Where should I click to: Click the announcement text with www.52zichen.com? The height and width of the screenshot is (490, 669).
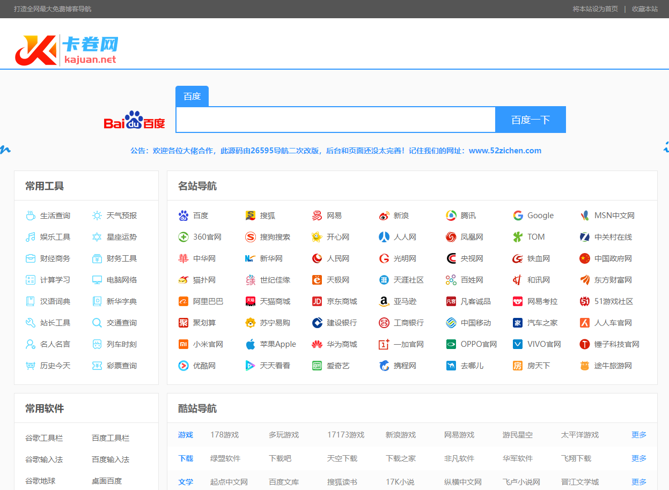tap(336, 151)
